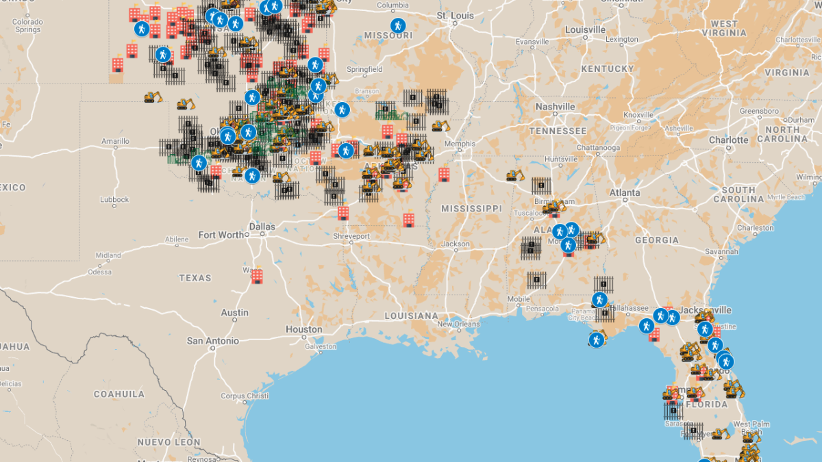Click the San Antonio city label
Screen dimensions: 822x462
coord(213,340)
